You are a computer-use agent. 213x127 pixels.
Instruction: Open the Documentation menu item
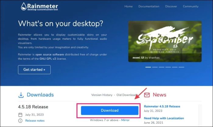coord(149,6)
